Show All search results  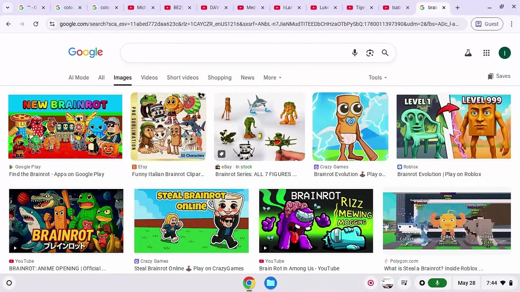(101, 77)
